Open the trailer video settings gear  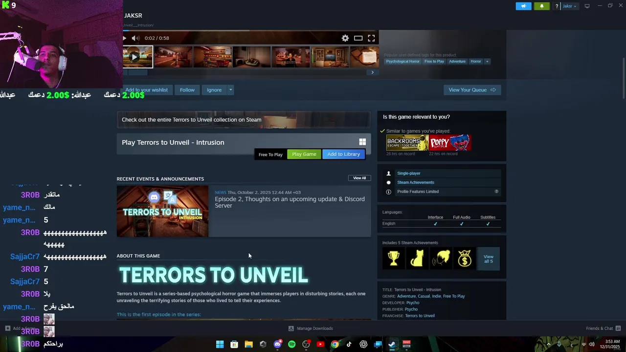pyautogui.click(x=345, y=38)
